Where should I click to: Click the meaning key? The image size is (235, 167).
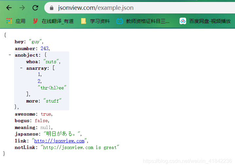pos(25,127)
